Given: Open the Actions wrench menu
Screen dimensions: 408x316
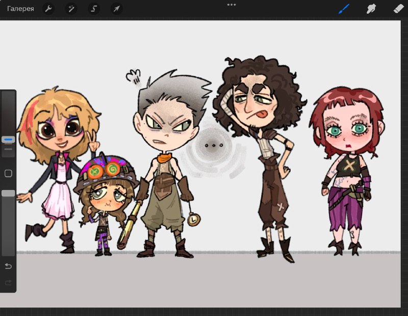Looking at the screenshot, I should (x=48, y=9).
